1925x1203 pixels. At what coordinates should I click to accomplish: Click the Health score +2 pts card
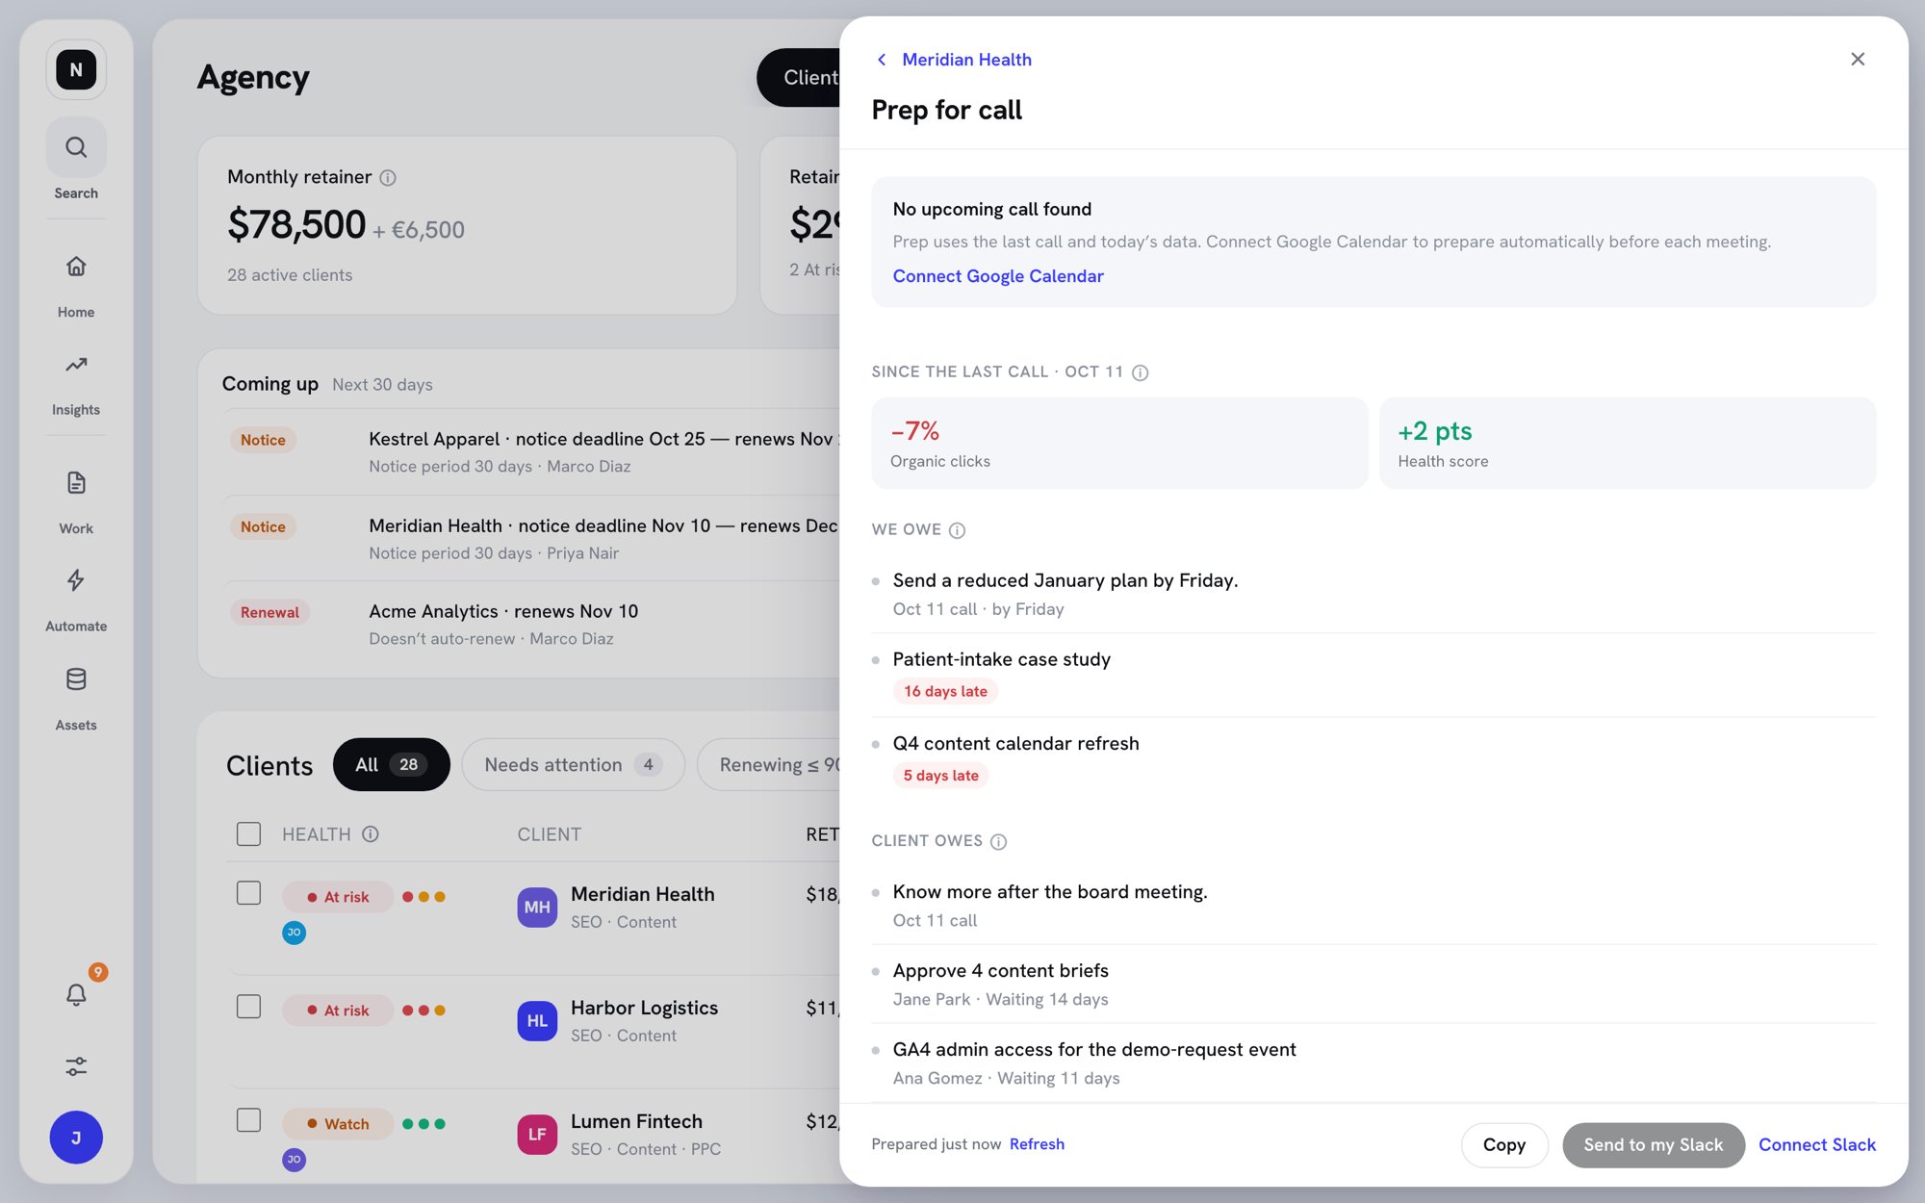(x=1627, y=444)
